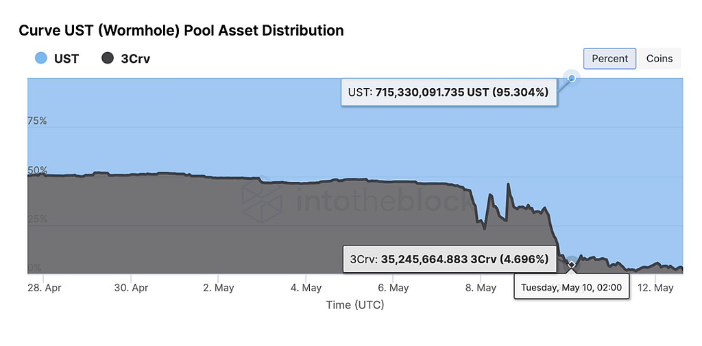
Task: Click the Tuesday, May 10 date tooltip
Action: [571, 287]
